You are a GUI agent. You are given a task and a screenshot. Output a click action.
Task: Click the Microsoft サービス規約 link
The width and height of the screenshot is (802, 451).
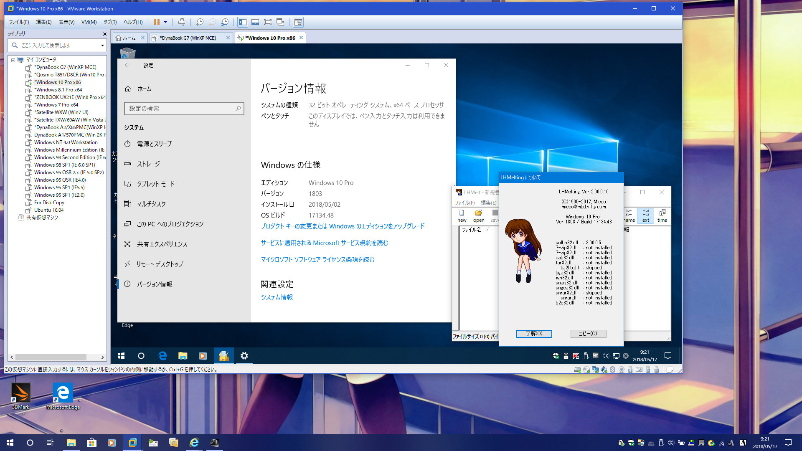tap(324, 243)
